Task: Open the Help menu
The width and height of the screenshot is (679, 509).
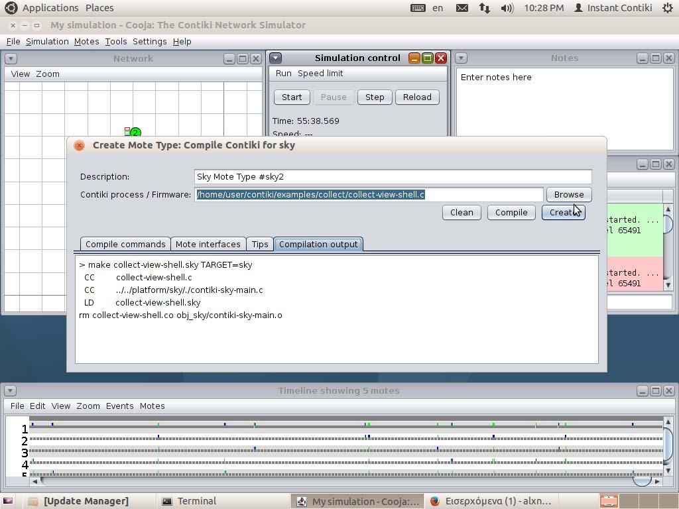Action: point(182,42)
